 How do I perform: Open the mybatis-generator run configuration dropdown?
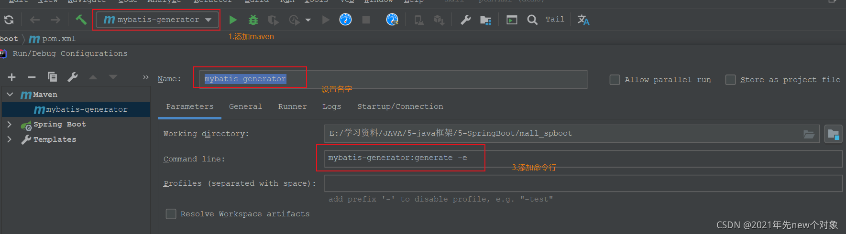(x=157, y=20)
